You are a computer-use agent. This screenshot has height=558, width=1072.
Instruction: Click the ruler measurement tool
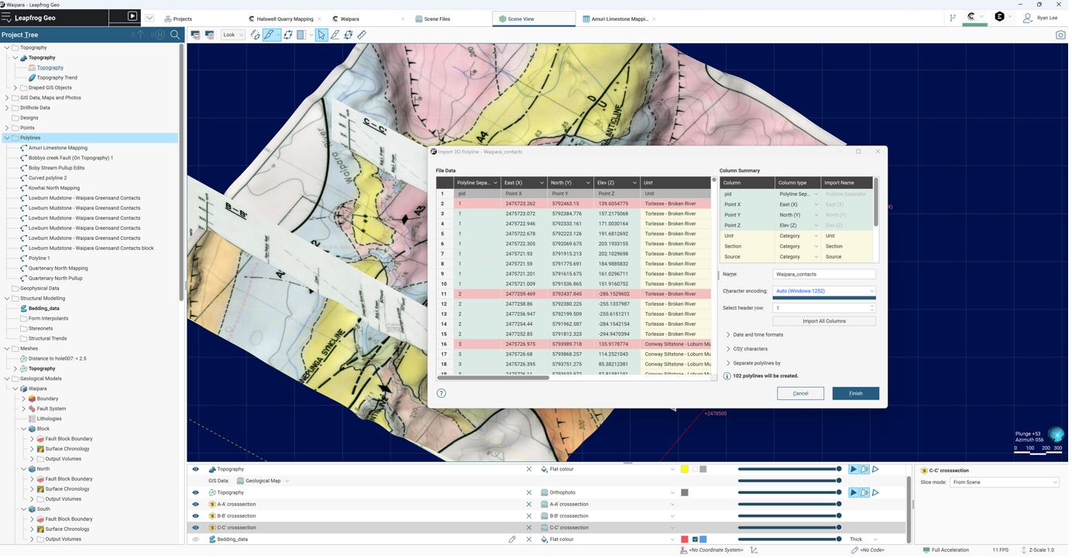tap(362, 35)
